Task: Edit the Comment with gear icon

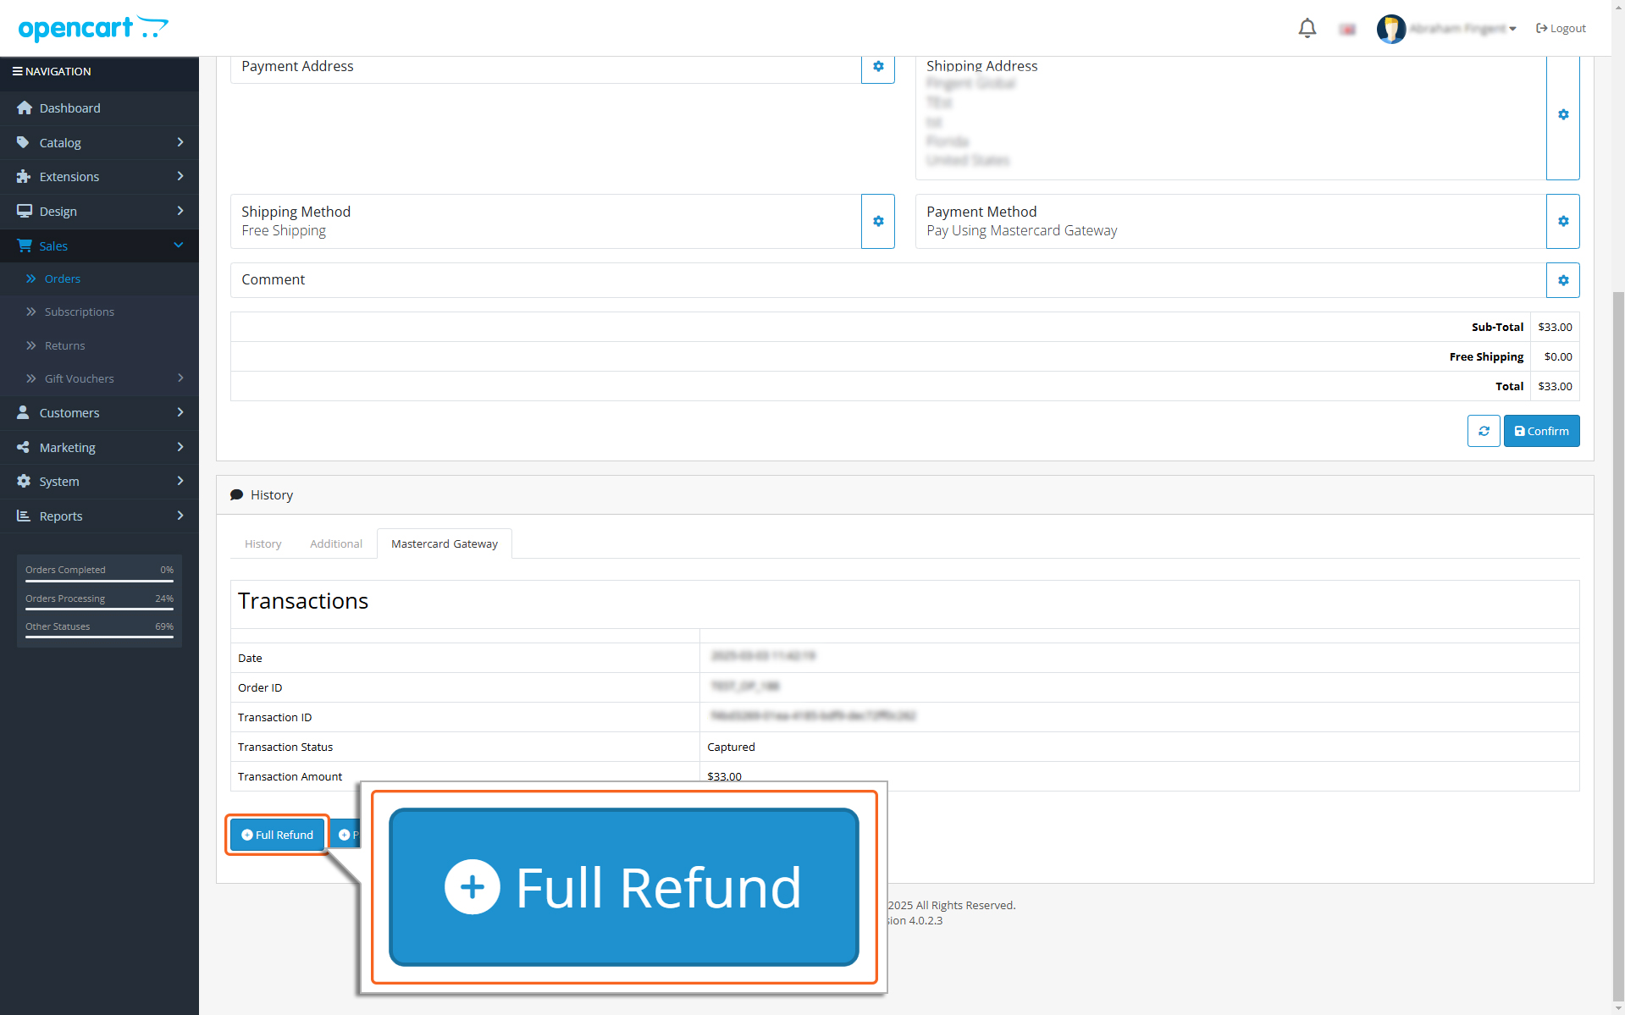Action: pos(1563,280)
